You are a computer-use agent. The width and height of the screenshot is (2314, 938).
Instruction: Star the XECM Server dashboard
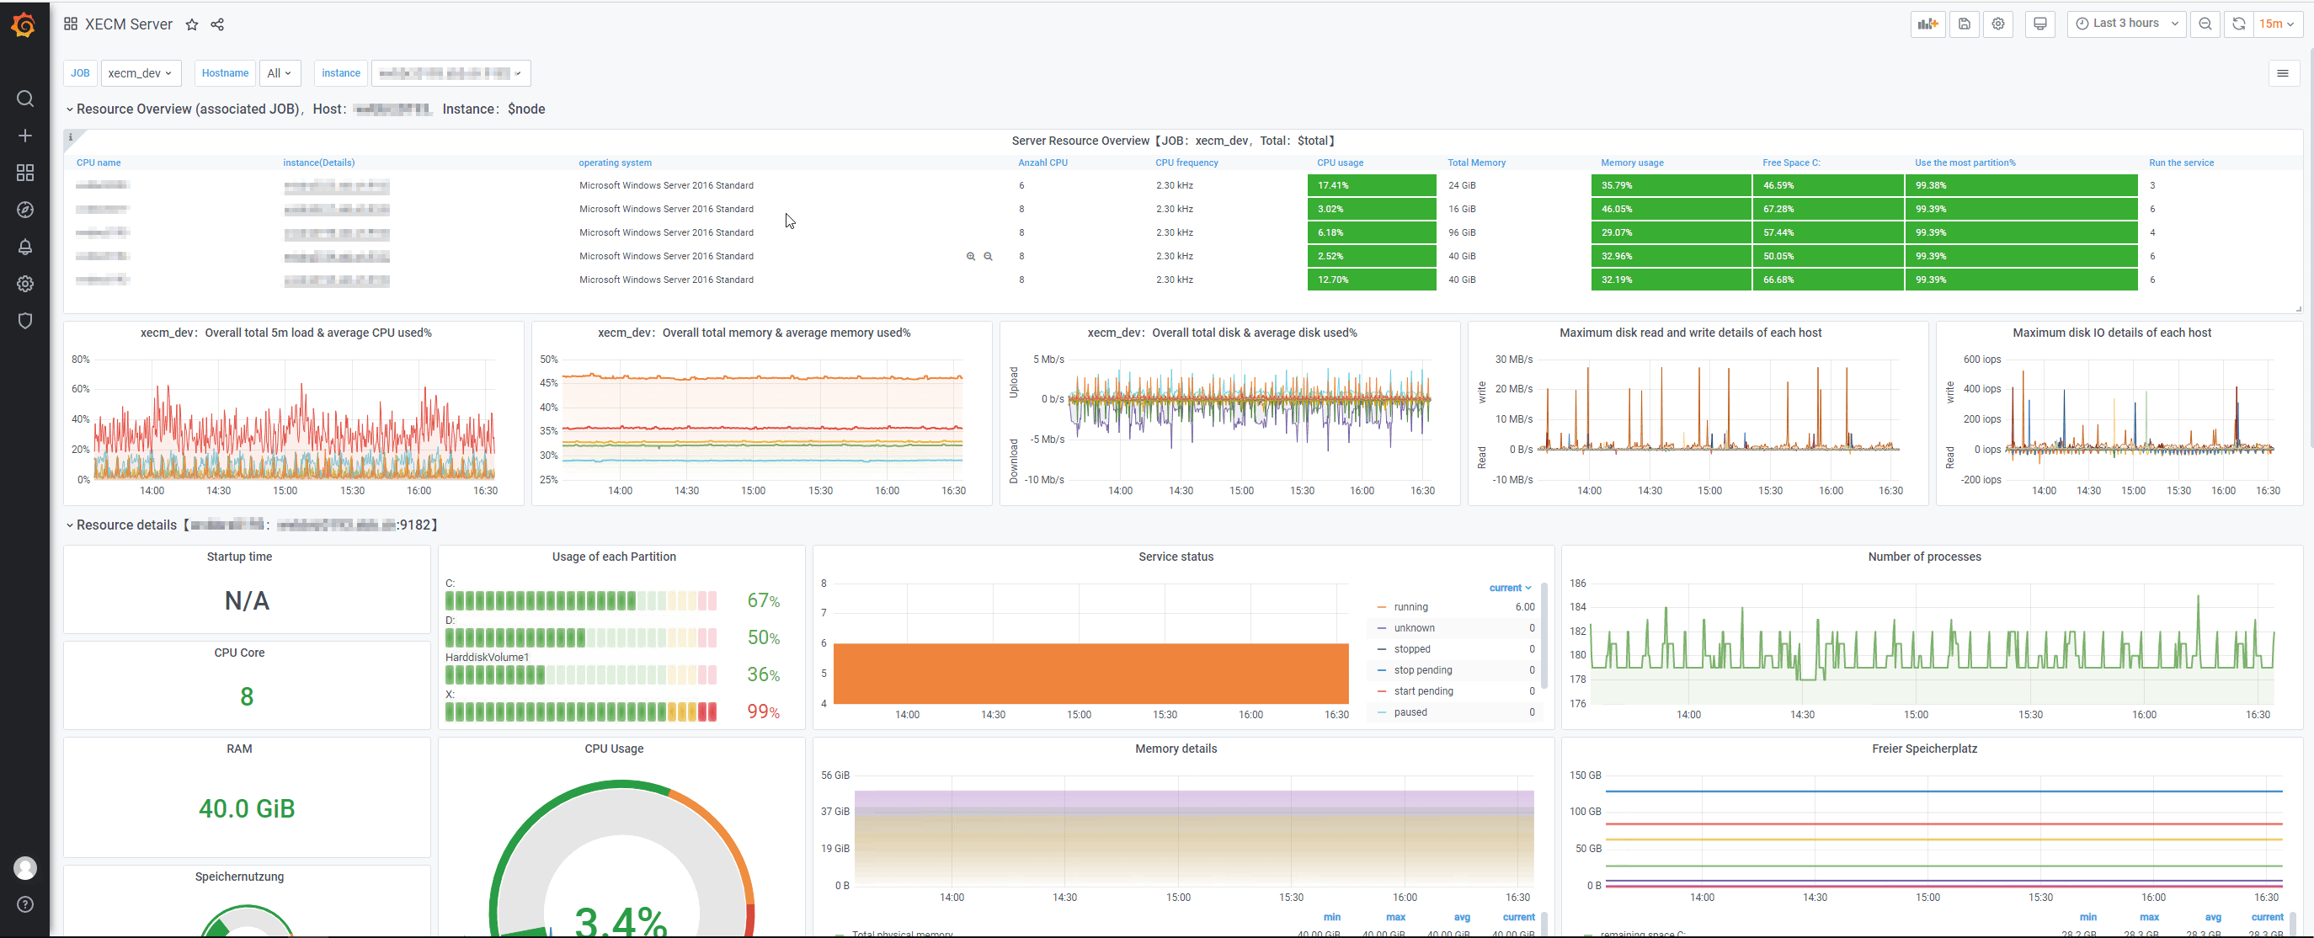191,25
